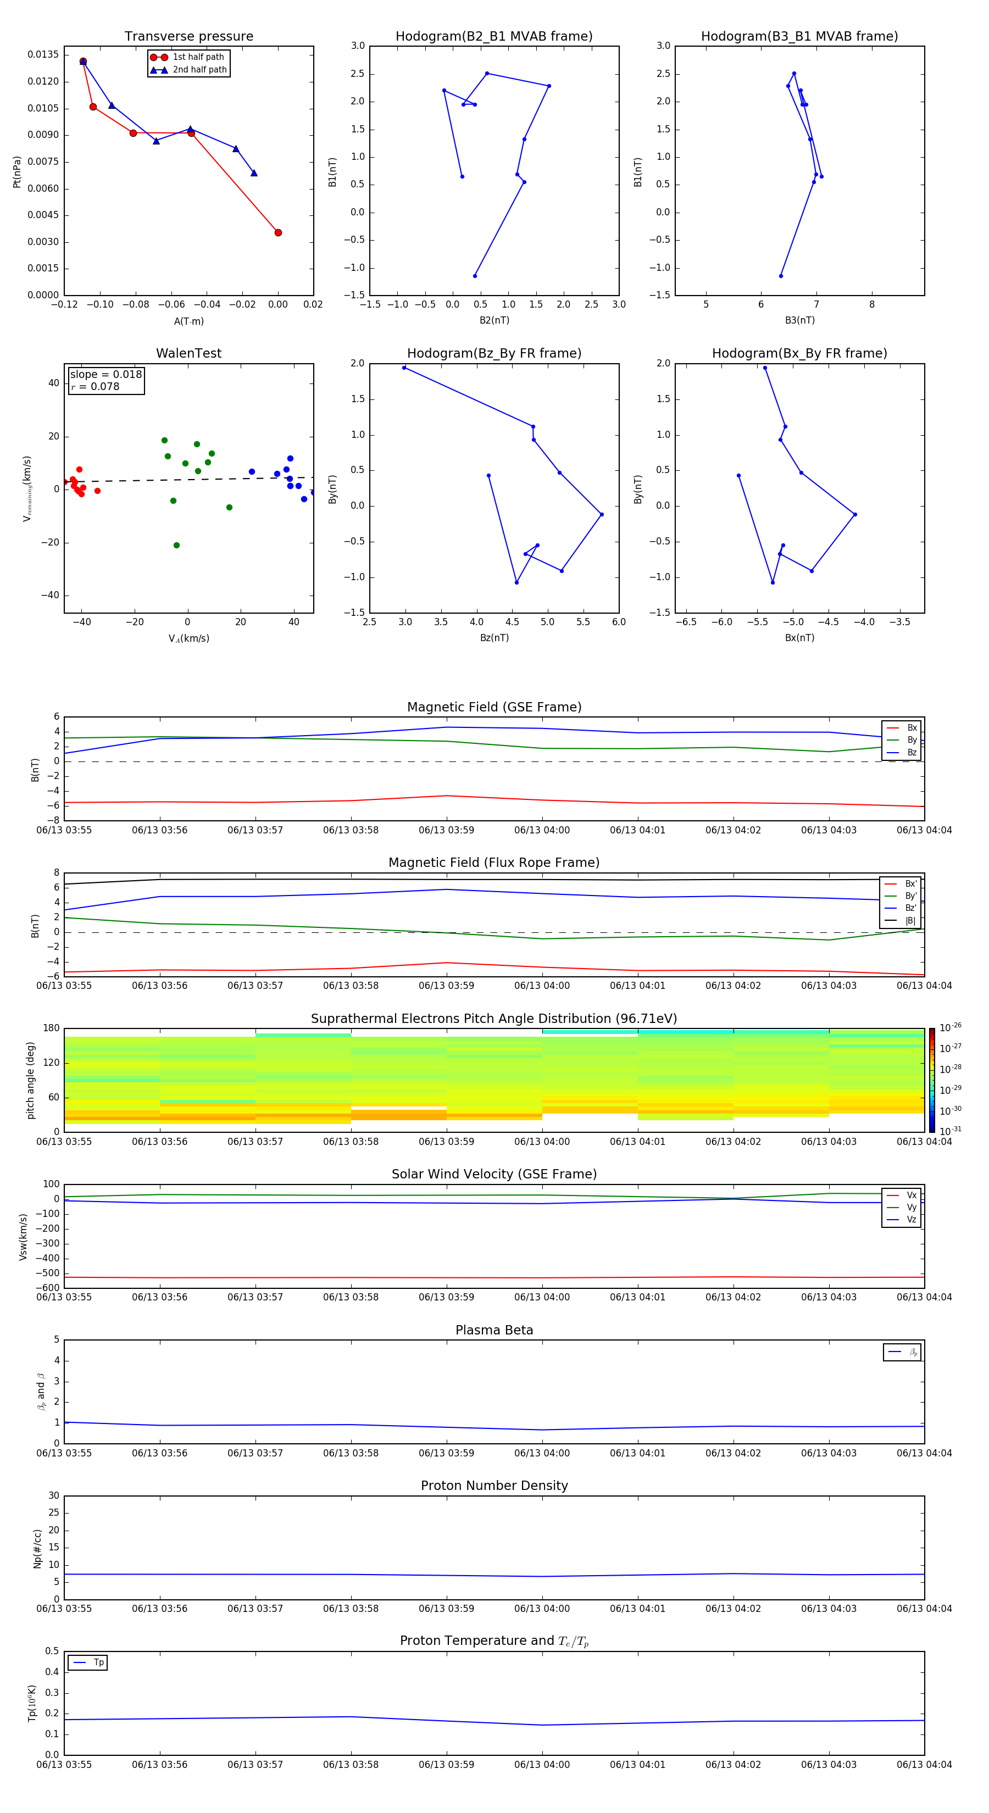Image resolution: width=989 pixels, height=1813 pixels.
Task: Click '06/13 03:59' tick under GSE Magnetic Field
Action: (446, 831)
